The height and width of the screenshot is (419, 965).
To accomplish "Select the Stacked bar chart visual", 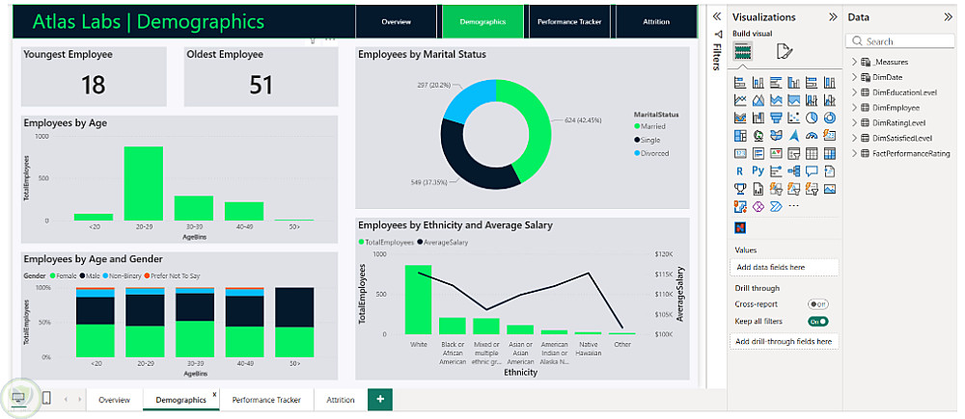I will 740,82.
